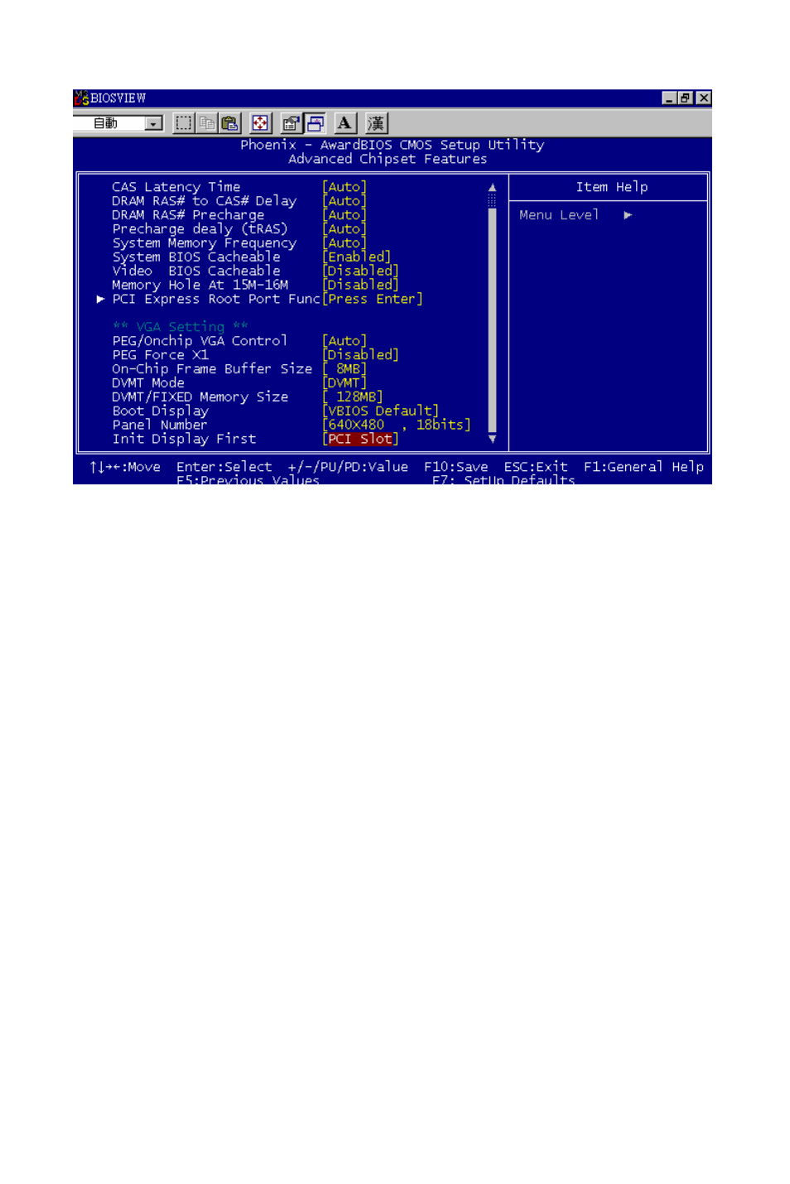The image size is (790, 1184).
Task: Click the highlighted PCI Slot value
Action: [360, 439]
